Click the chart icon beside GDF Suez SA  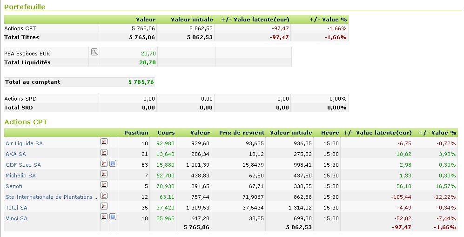(x=104, y=163)
